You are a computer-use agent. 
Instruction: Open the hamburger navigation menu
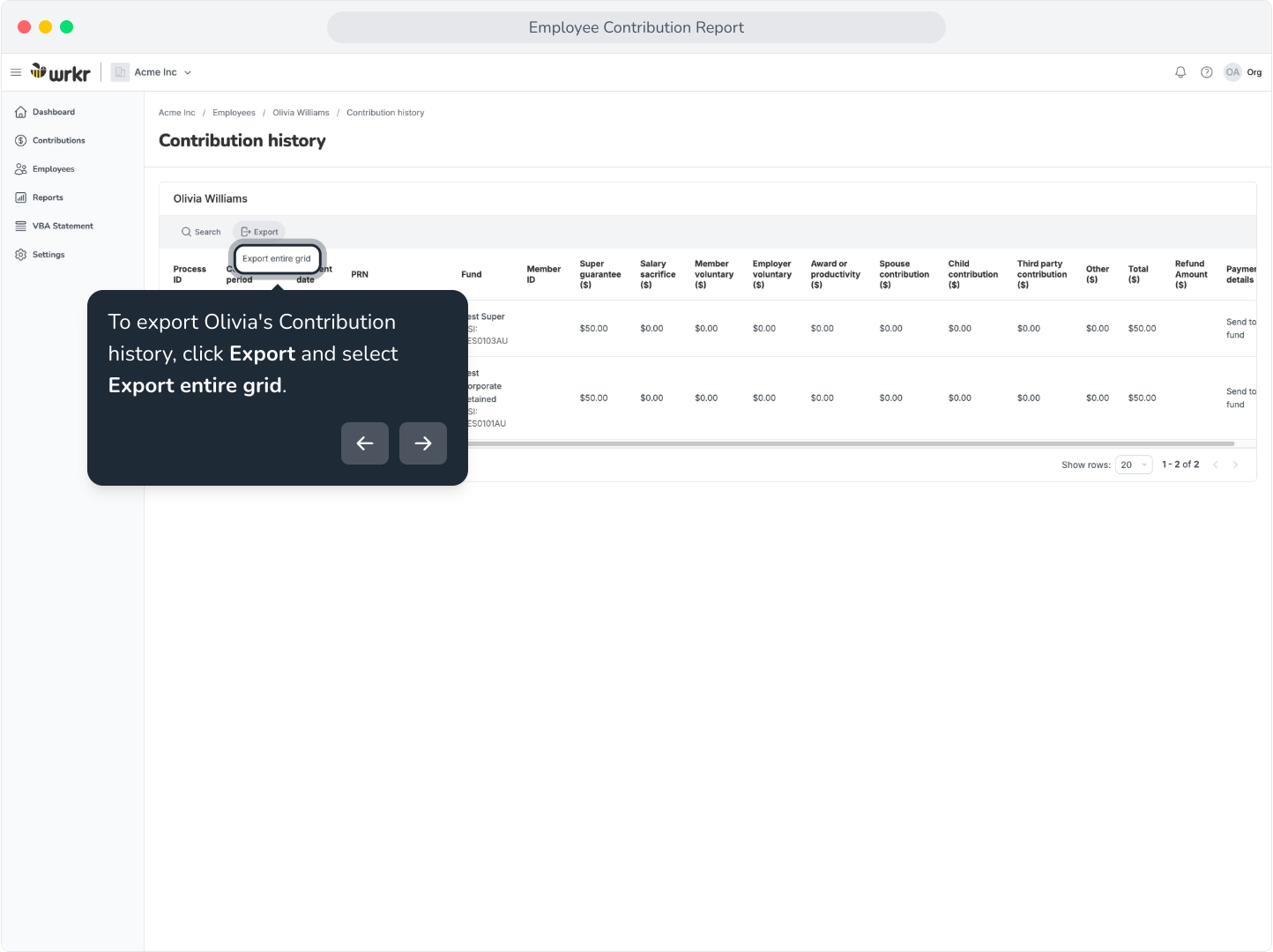[x=16, y=72]
